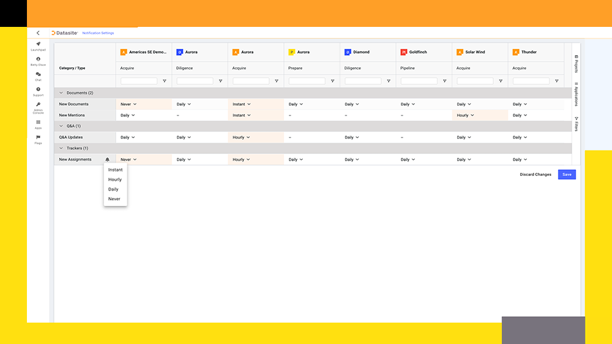Open Support in the sidebar

coord(38,91)
